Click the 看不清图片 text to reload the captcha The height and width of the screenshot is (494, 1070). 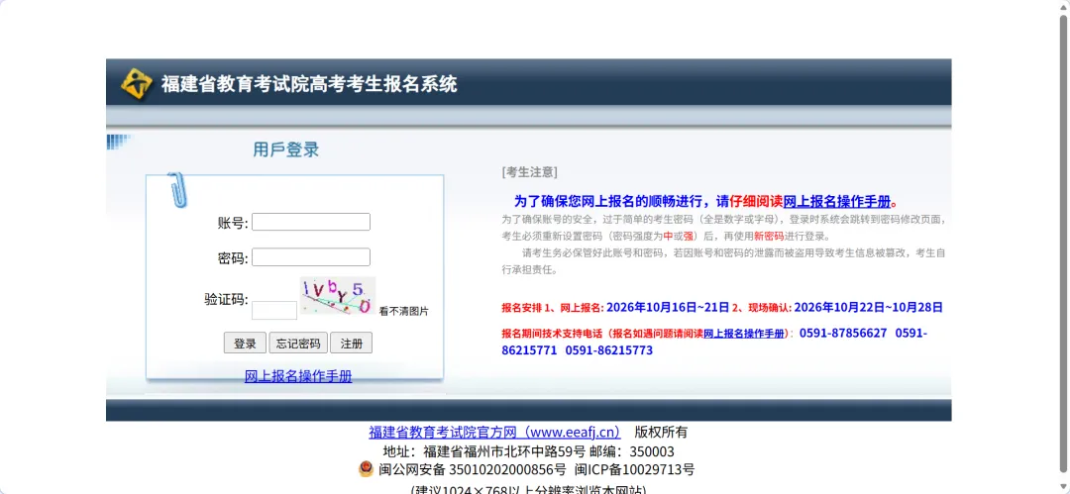(x=404, y=311)
